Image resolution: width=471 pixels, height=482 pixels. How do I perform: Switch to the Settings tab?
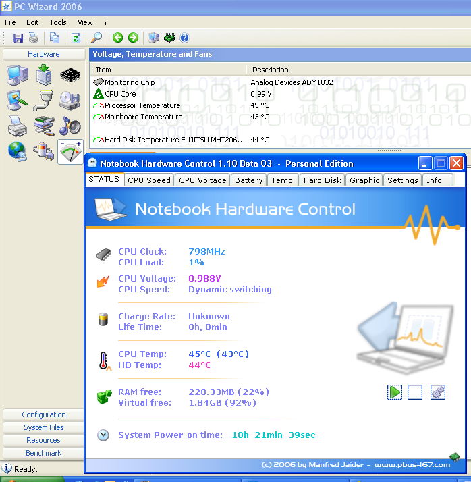point(402,180)
